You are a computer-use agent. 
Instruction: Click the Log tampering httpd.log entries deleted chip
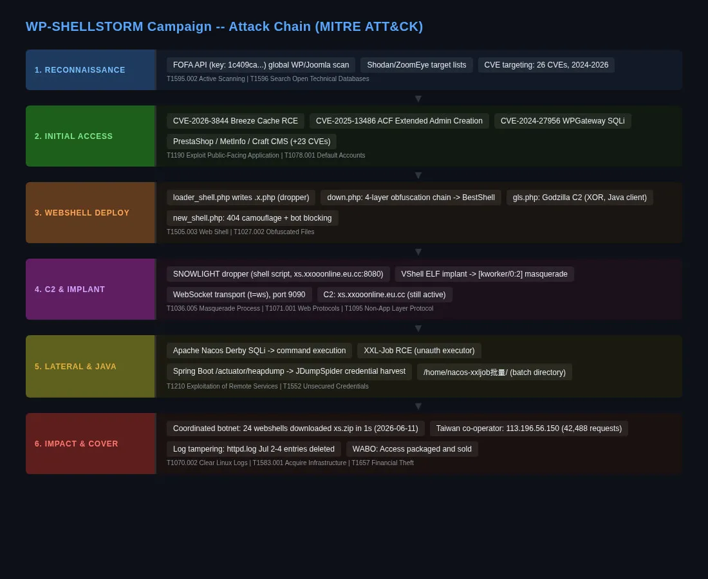click(x=254, y=449)
